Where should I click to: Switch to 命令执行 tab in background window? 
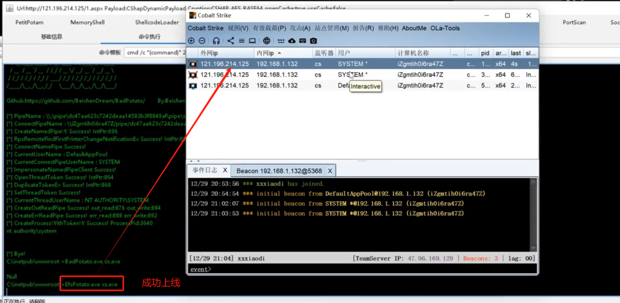click(x=150, y=37)
